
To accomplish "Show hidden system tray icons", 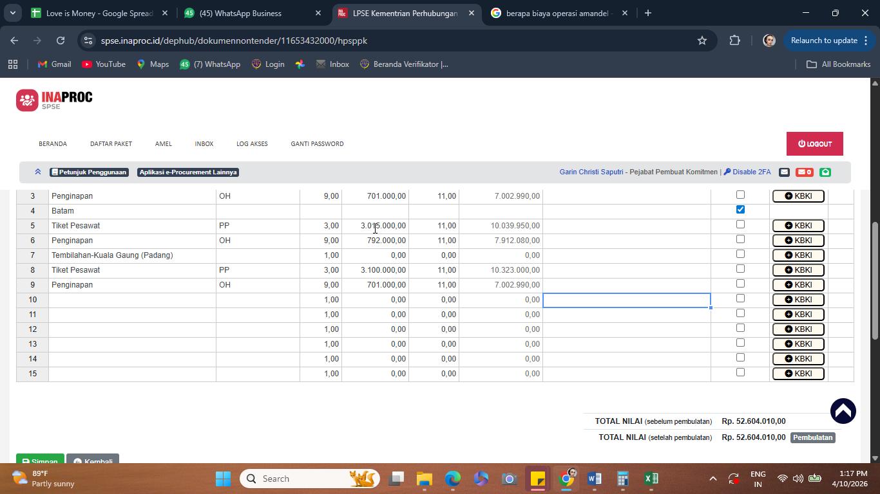I will pos(713,479).
